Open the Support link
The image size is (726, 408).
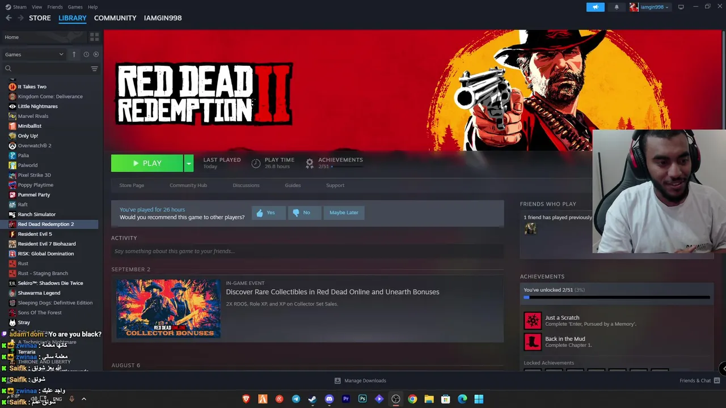pos(335,185)
